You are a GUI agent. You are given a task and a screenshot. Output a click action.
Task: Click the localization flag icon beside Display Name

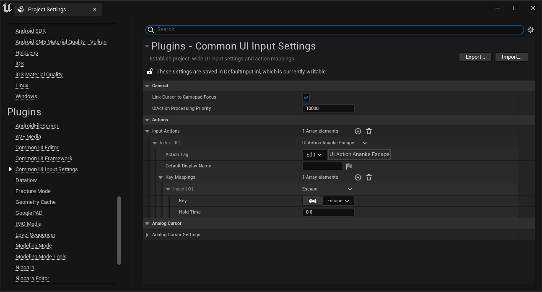pyautogui.click(x=349, y=166)
